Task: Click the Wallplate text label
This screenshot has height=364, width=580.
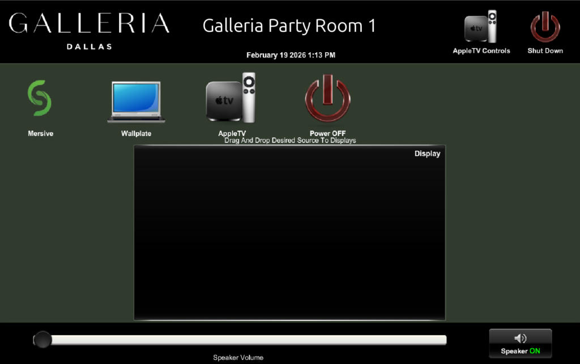Action: pos(136,134)
